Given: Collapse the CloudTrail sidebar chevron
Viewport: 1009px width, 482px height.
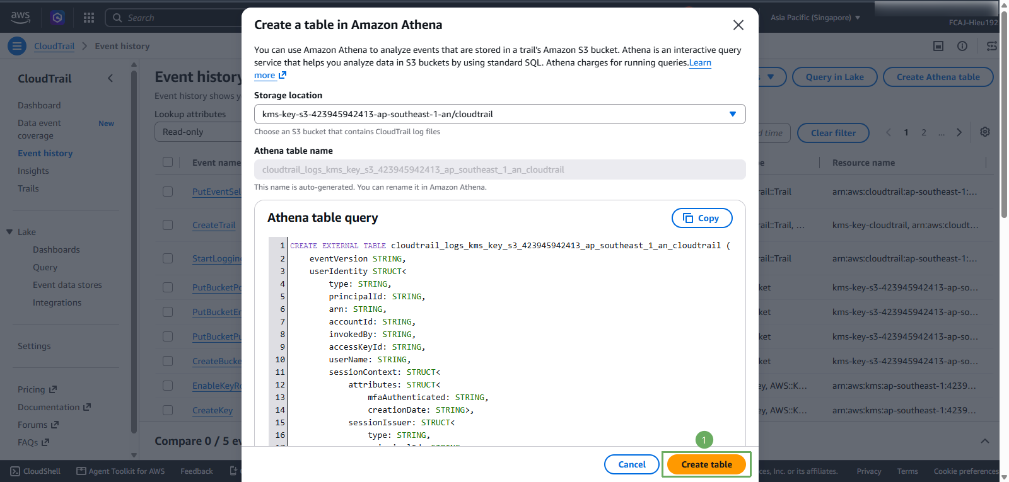Looking at the screenshot, I should [110, 78].
